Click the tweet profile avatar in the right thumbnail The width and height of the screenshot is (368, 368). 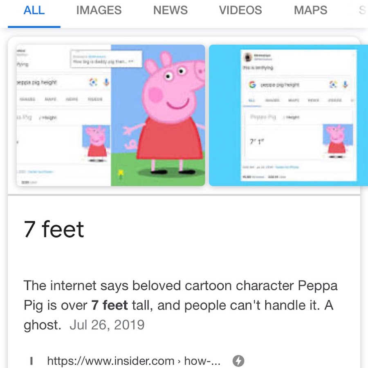tap(247, 57)
